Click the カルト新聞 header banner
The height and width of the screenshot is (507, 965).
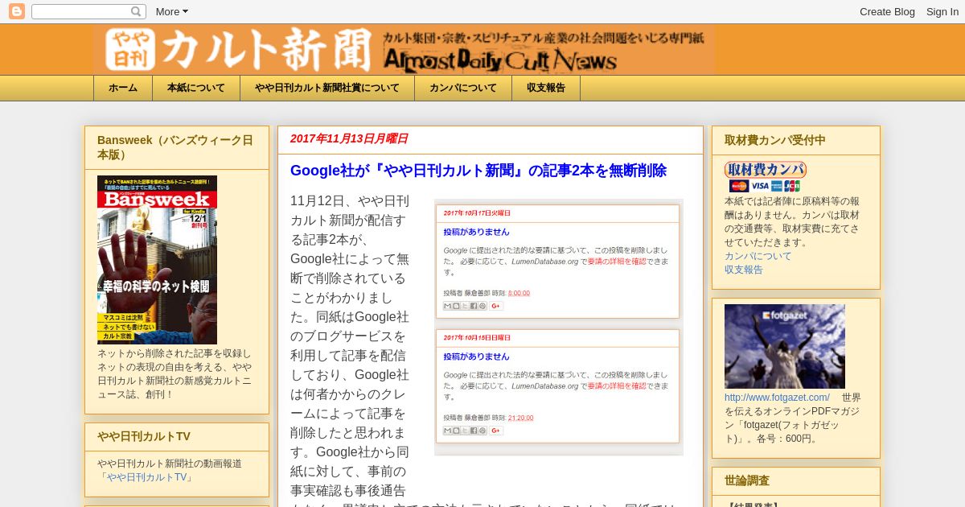(x=404, y=49)
